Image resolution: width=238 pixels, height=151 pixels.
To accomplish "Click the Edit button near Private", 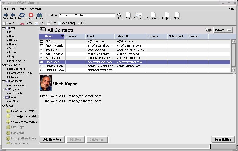I will (x=208, y=30).
